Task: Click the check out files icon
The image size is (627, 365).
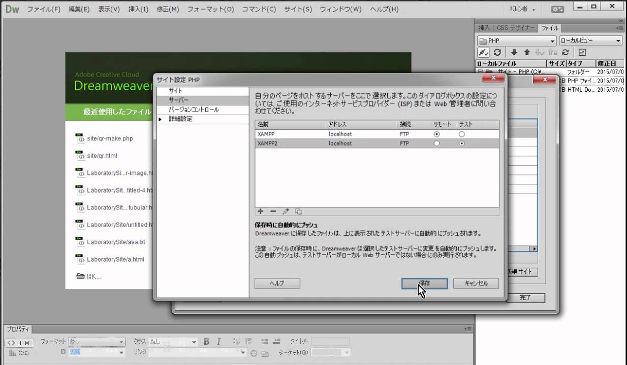Action: (x=540, y=52)
